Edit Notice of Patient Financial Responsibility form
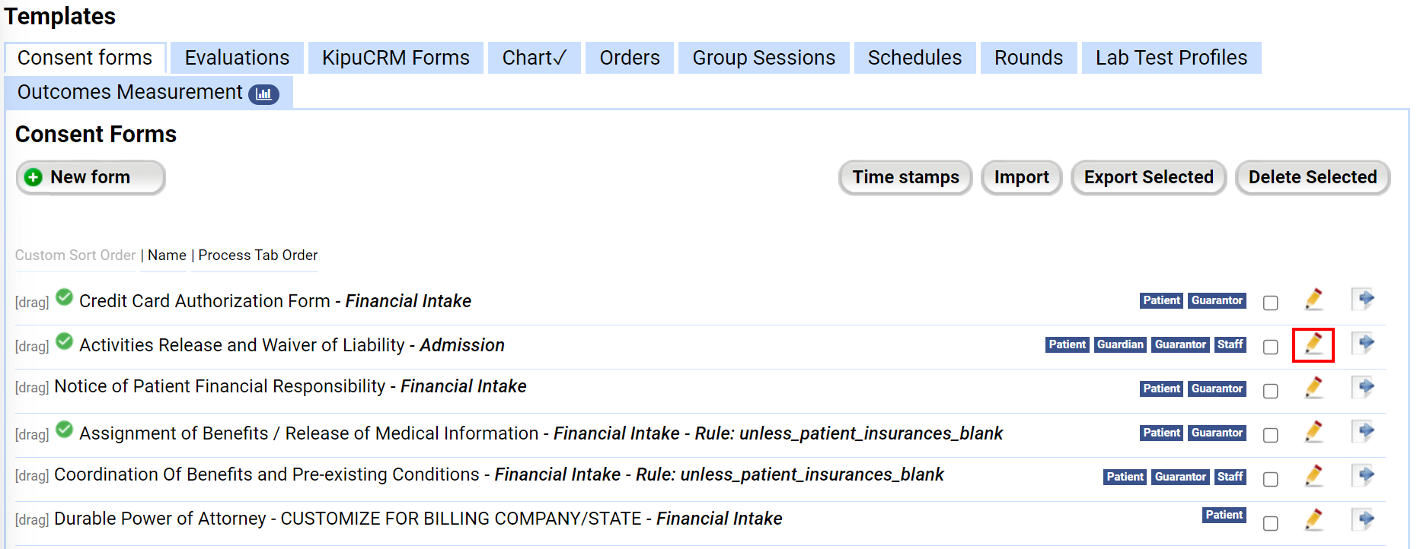This screenshot has width=1417, height=549. 1313,389
